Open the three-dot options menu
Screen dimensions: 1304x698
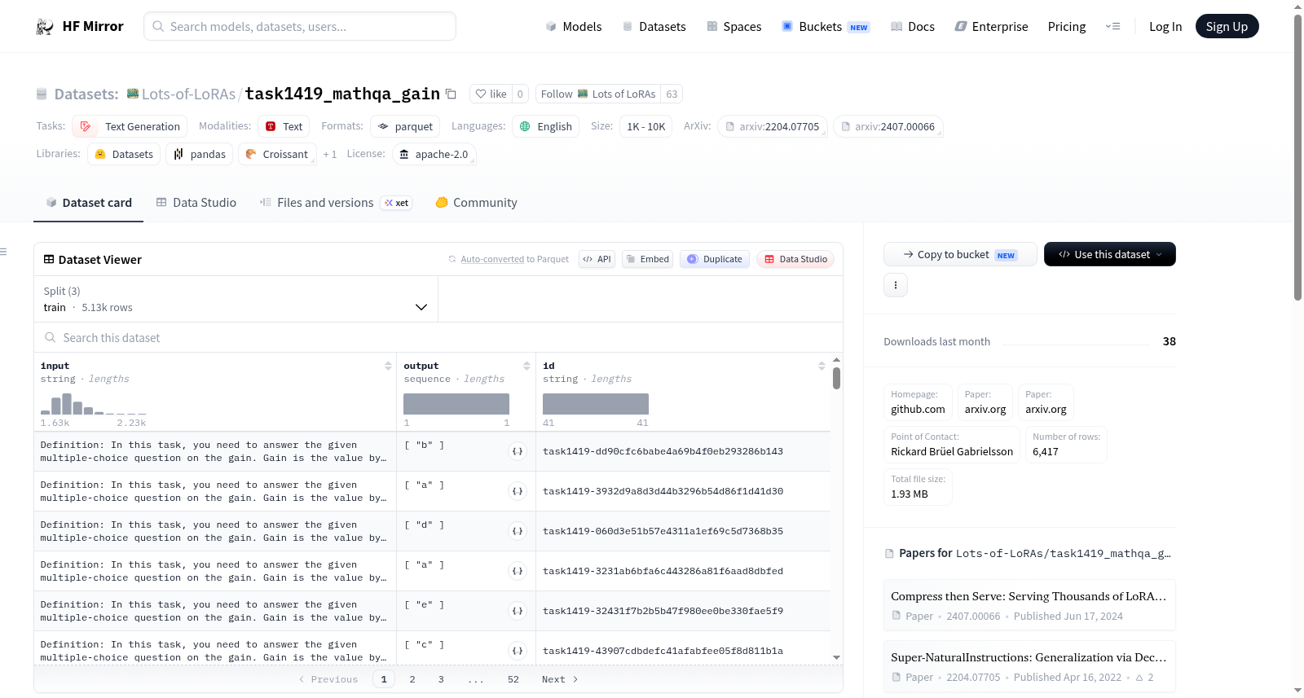point(896,285)
